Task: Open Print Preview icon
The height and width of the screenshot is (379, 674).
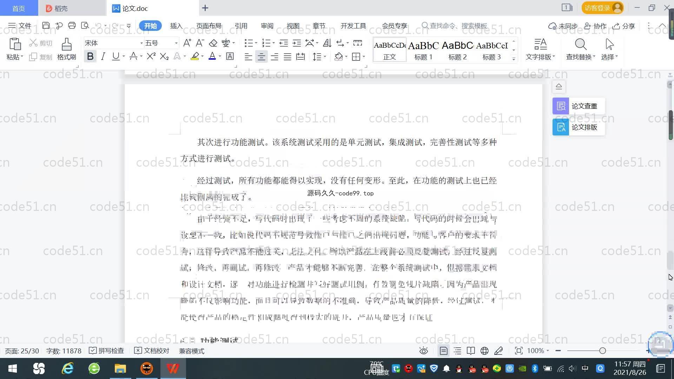Action: (85, 26)
